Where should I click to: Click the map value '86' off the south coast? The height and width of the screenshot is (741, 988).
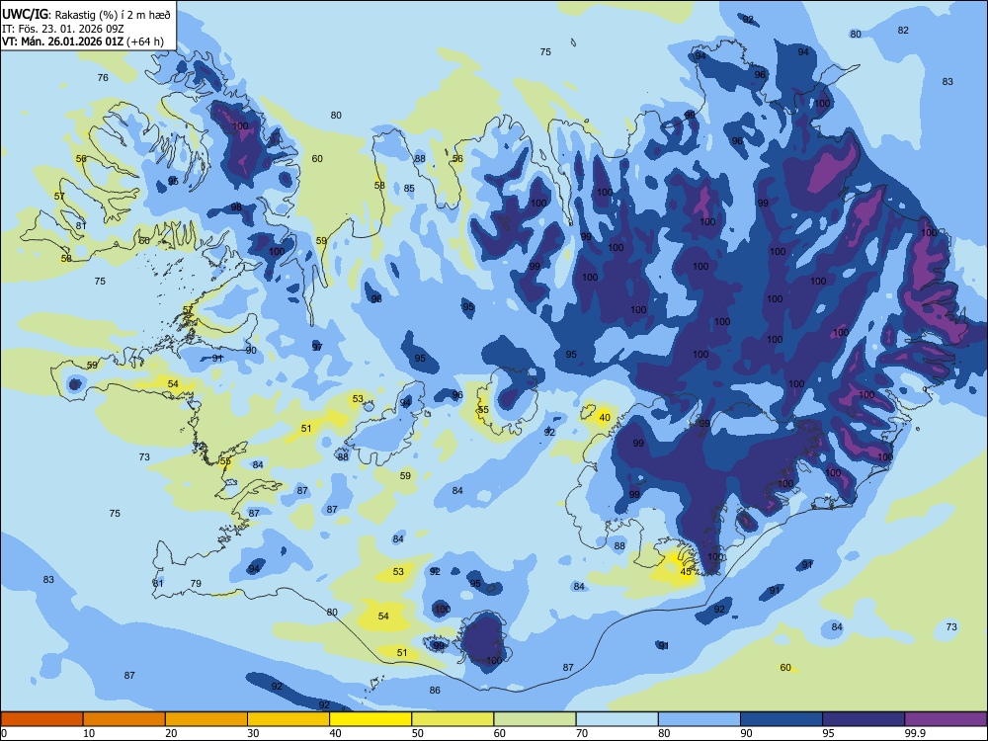tap(435, 690)
